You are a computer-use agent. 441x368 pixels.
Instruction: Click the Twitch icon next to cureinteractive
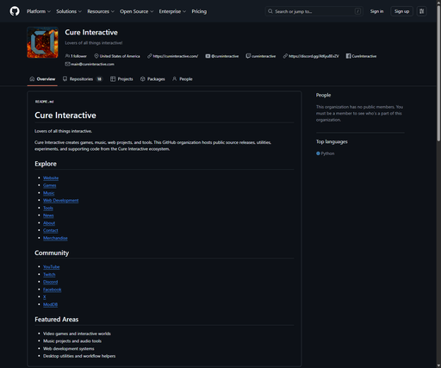[x=248, y=56]
